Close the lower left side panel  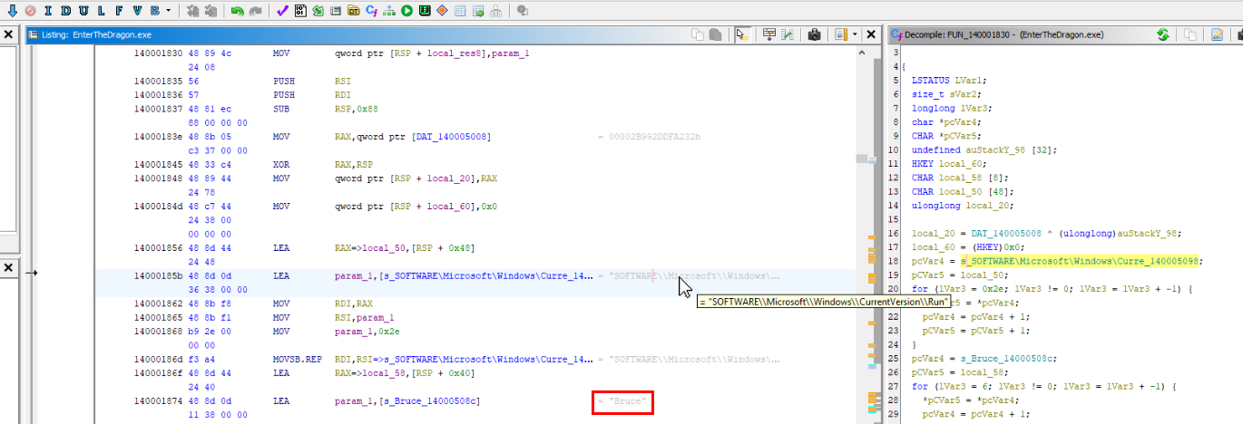(7, 268)
